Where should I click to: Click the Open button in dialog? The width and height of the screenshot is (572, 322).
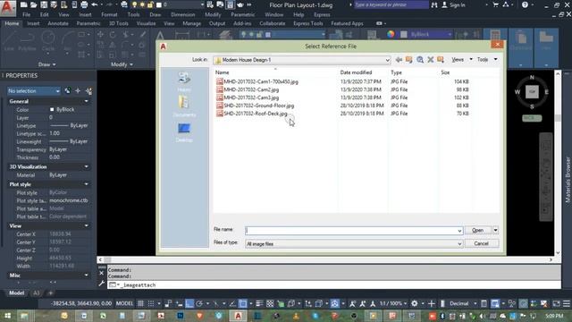pos(477,230)
